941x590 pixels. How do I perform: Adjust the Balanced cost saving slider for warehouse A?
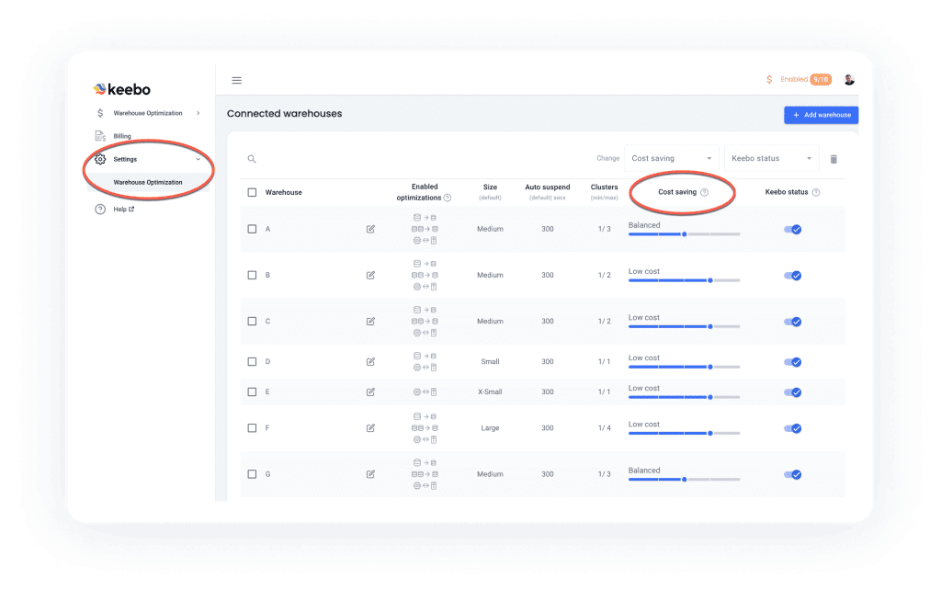(x=684, y=234)
